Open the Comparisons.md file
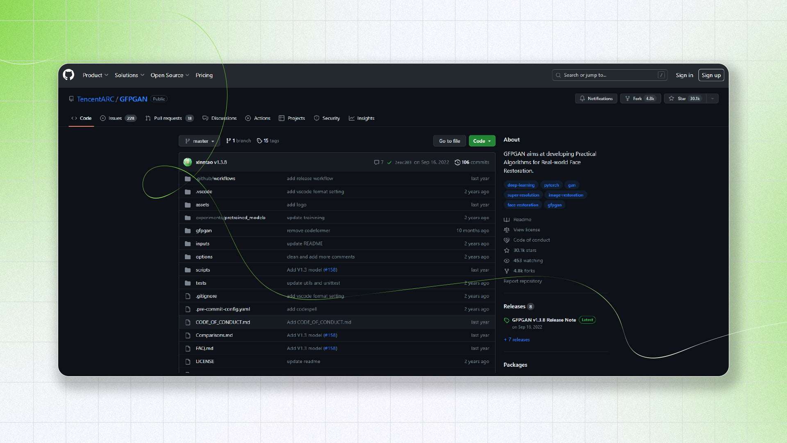Screen dimensions: 787x443 click(x=214, y=336)
